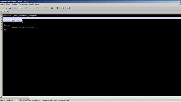Expand the dropdown arrow beside Open icon

(x=7, y=8)
